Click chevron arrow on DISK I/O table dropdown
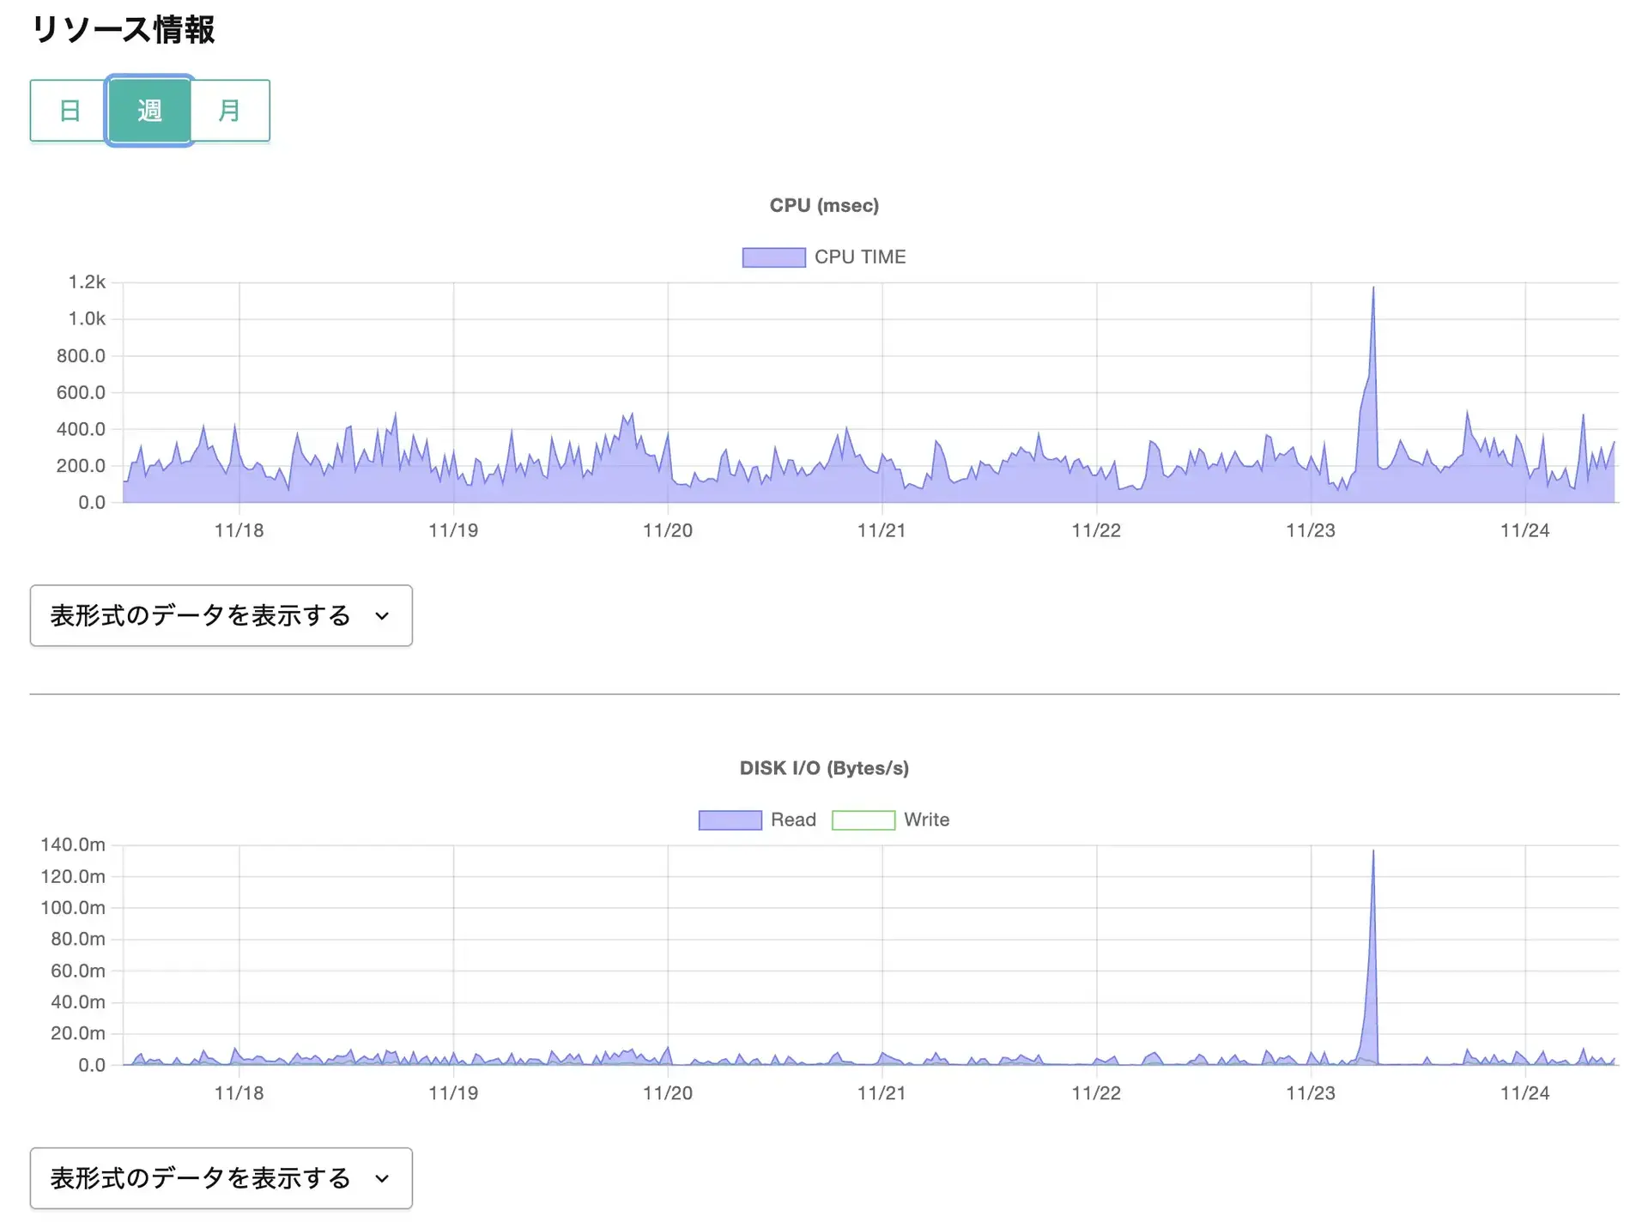The height and width of the screenshot is (1228, 1648). (383, 1178)
